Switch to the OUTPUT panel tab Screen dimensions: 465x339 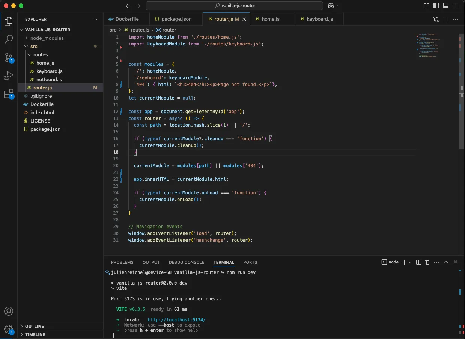click(x=151, y=262)
